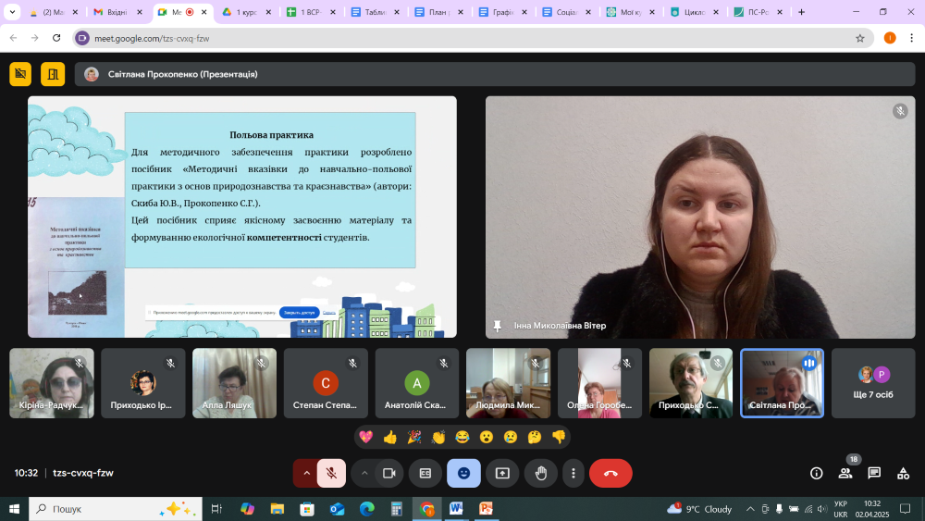Select Степан Степа... participant tile
Viewport: 925px width, 521px height.
326,383
